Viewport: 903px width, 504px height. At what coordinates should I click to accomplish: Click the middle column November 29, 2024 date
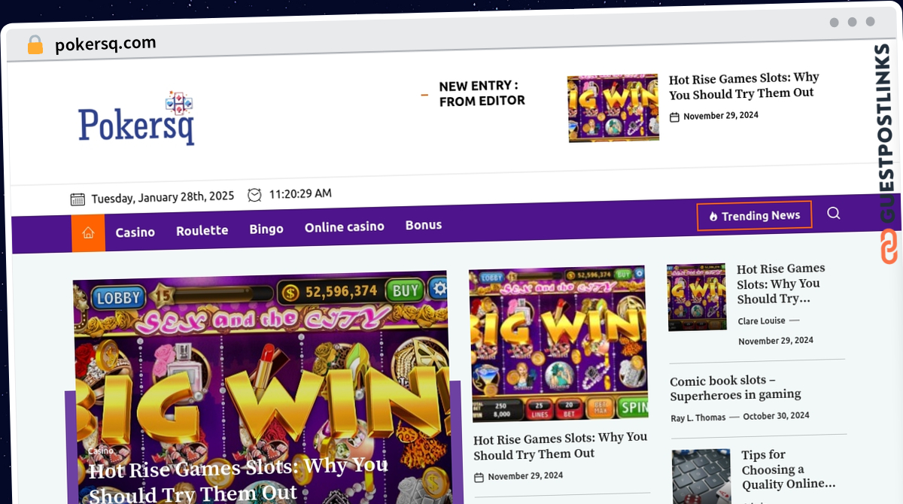pyautogui.click(x=525, y=476)
